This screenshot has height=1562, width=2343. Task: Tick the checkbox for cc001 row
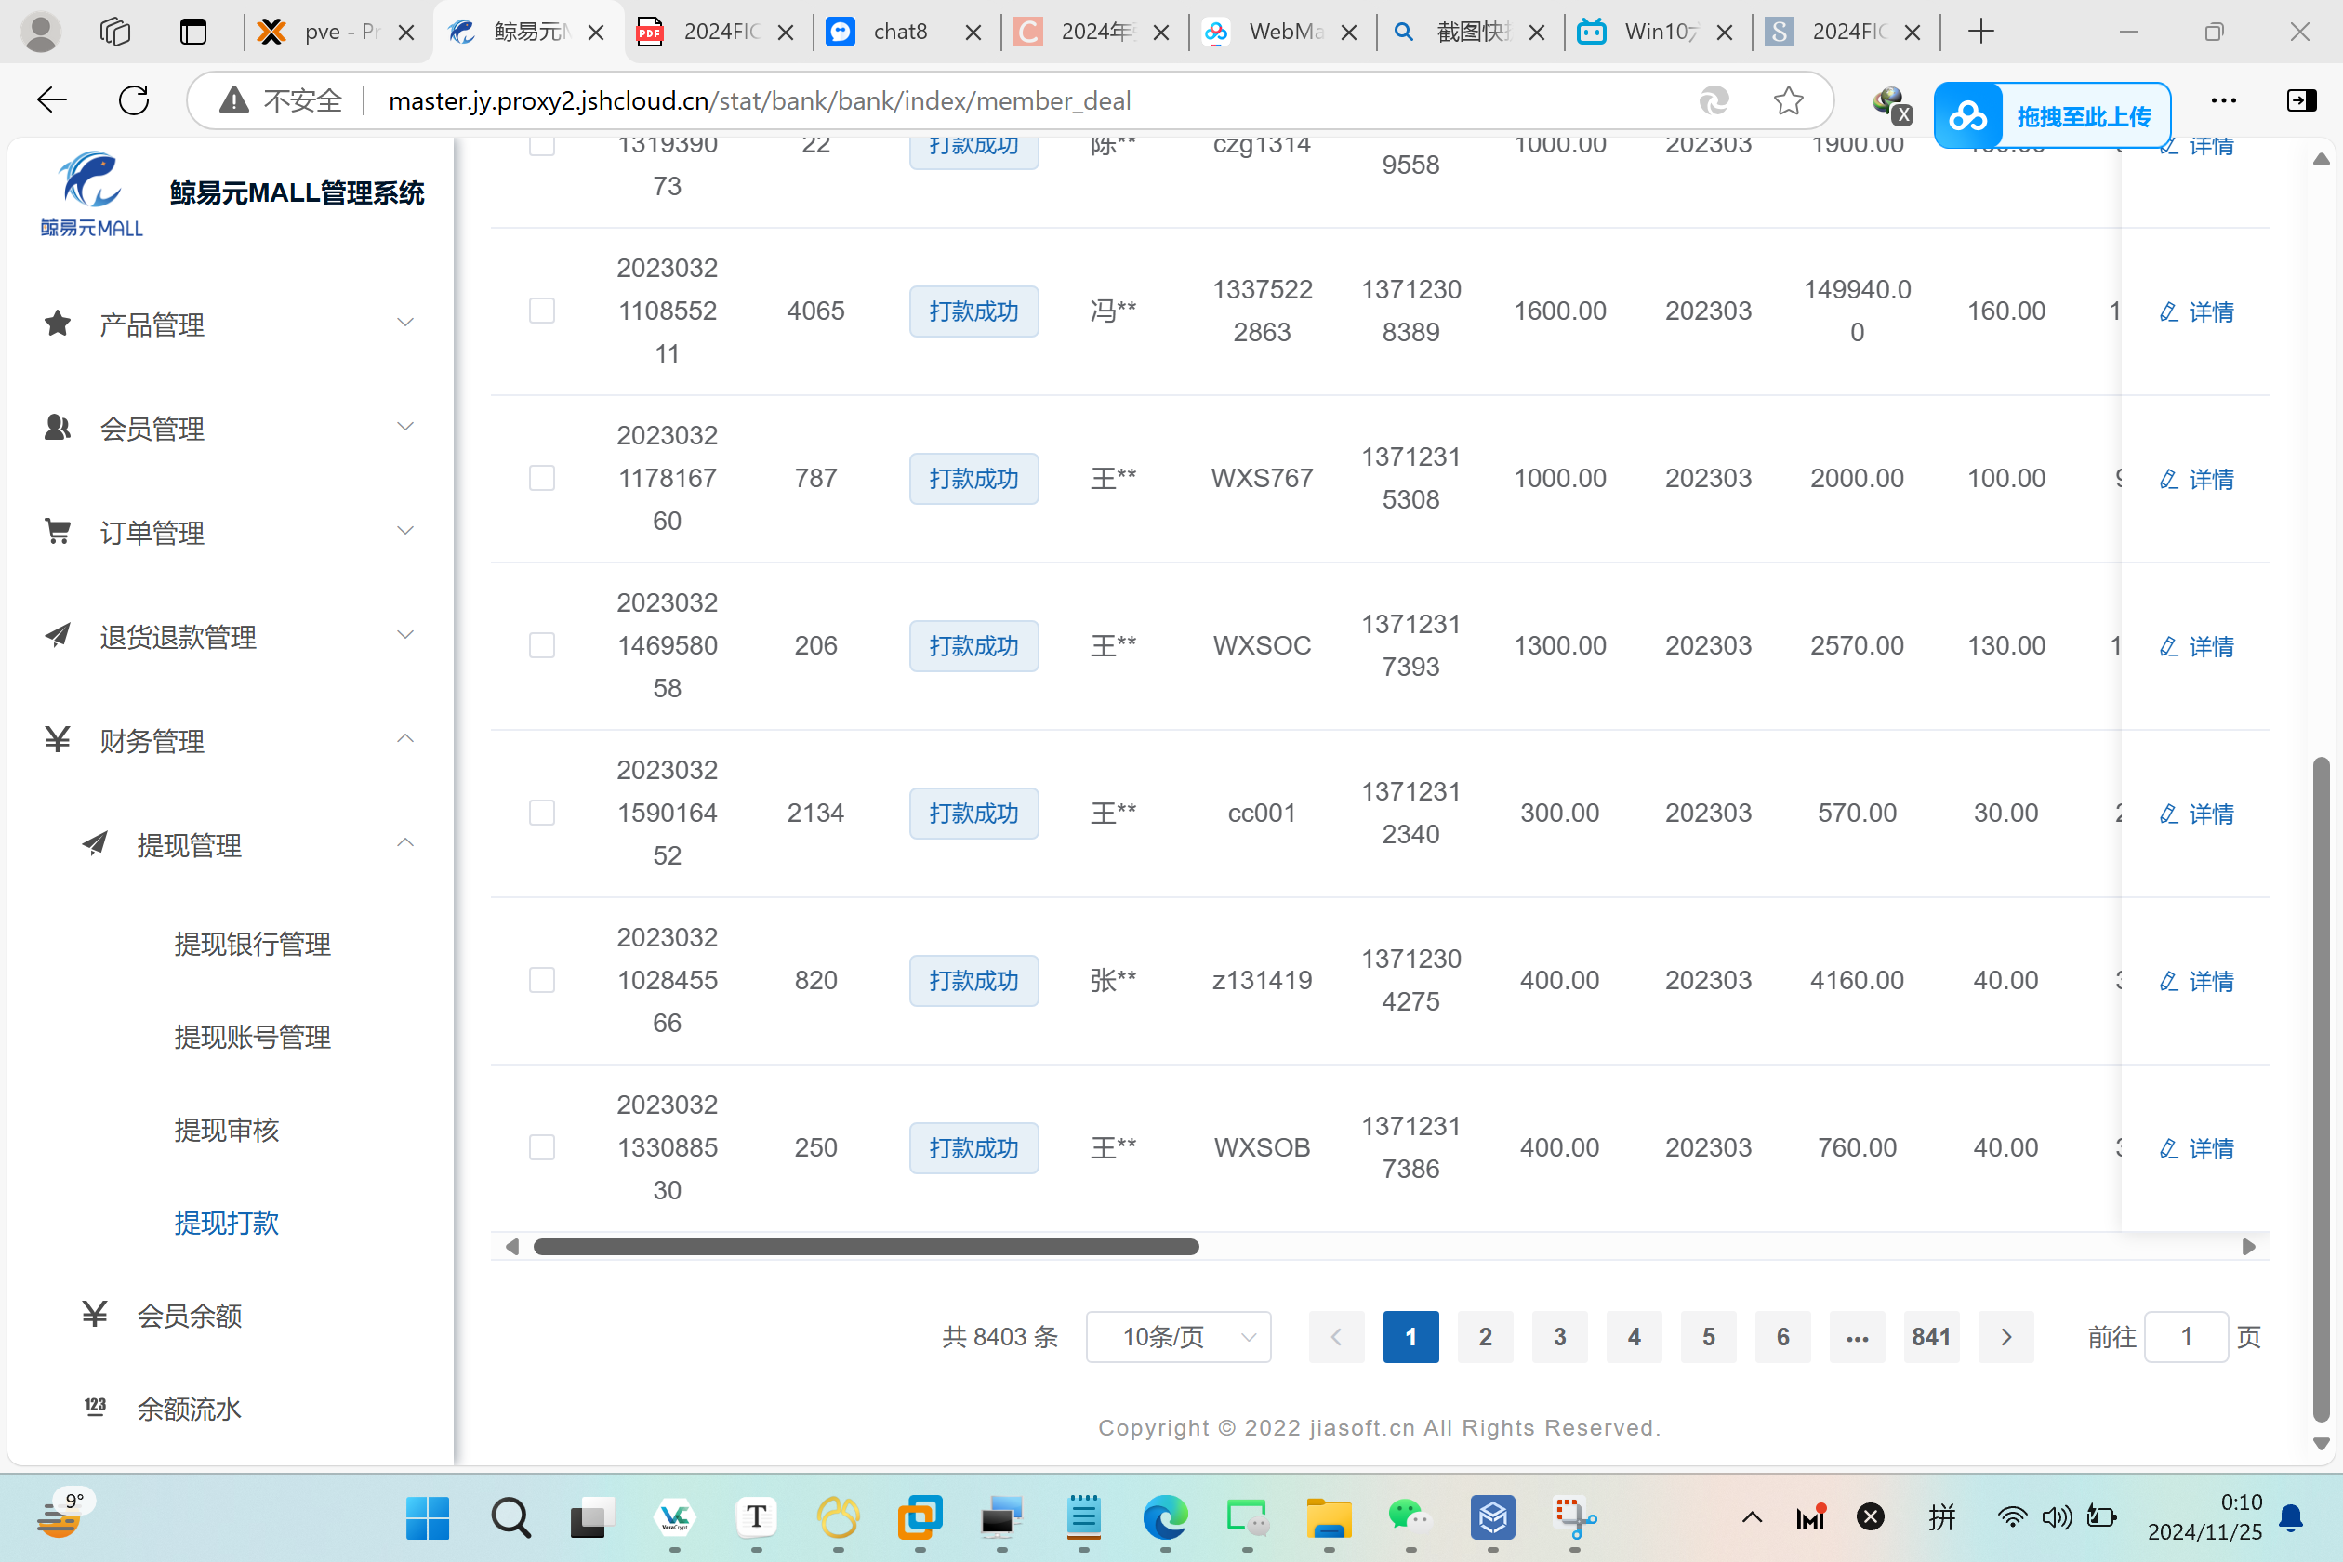[x=542, y=813]
